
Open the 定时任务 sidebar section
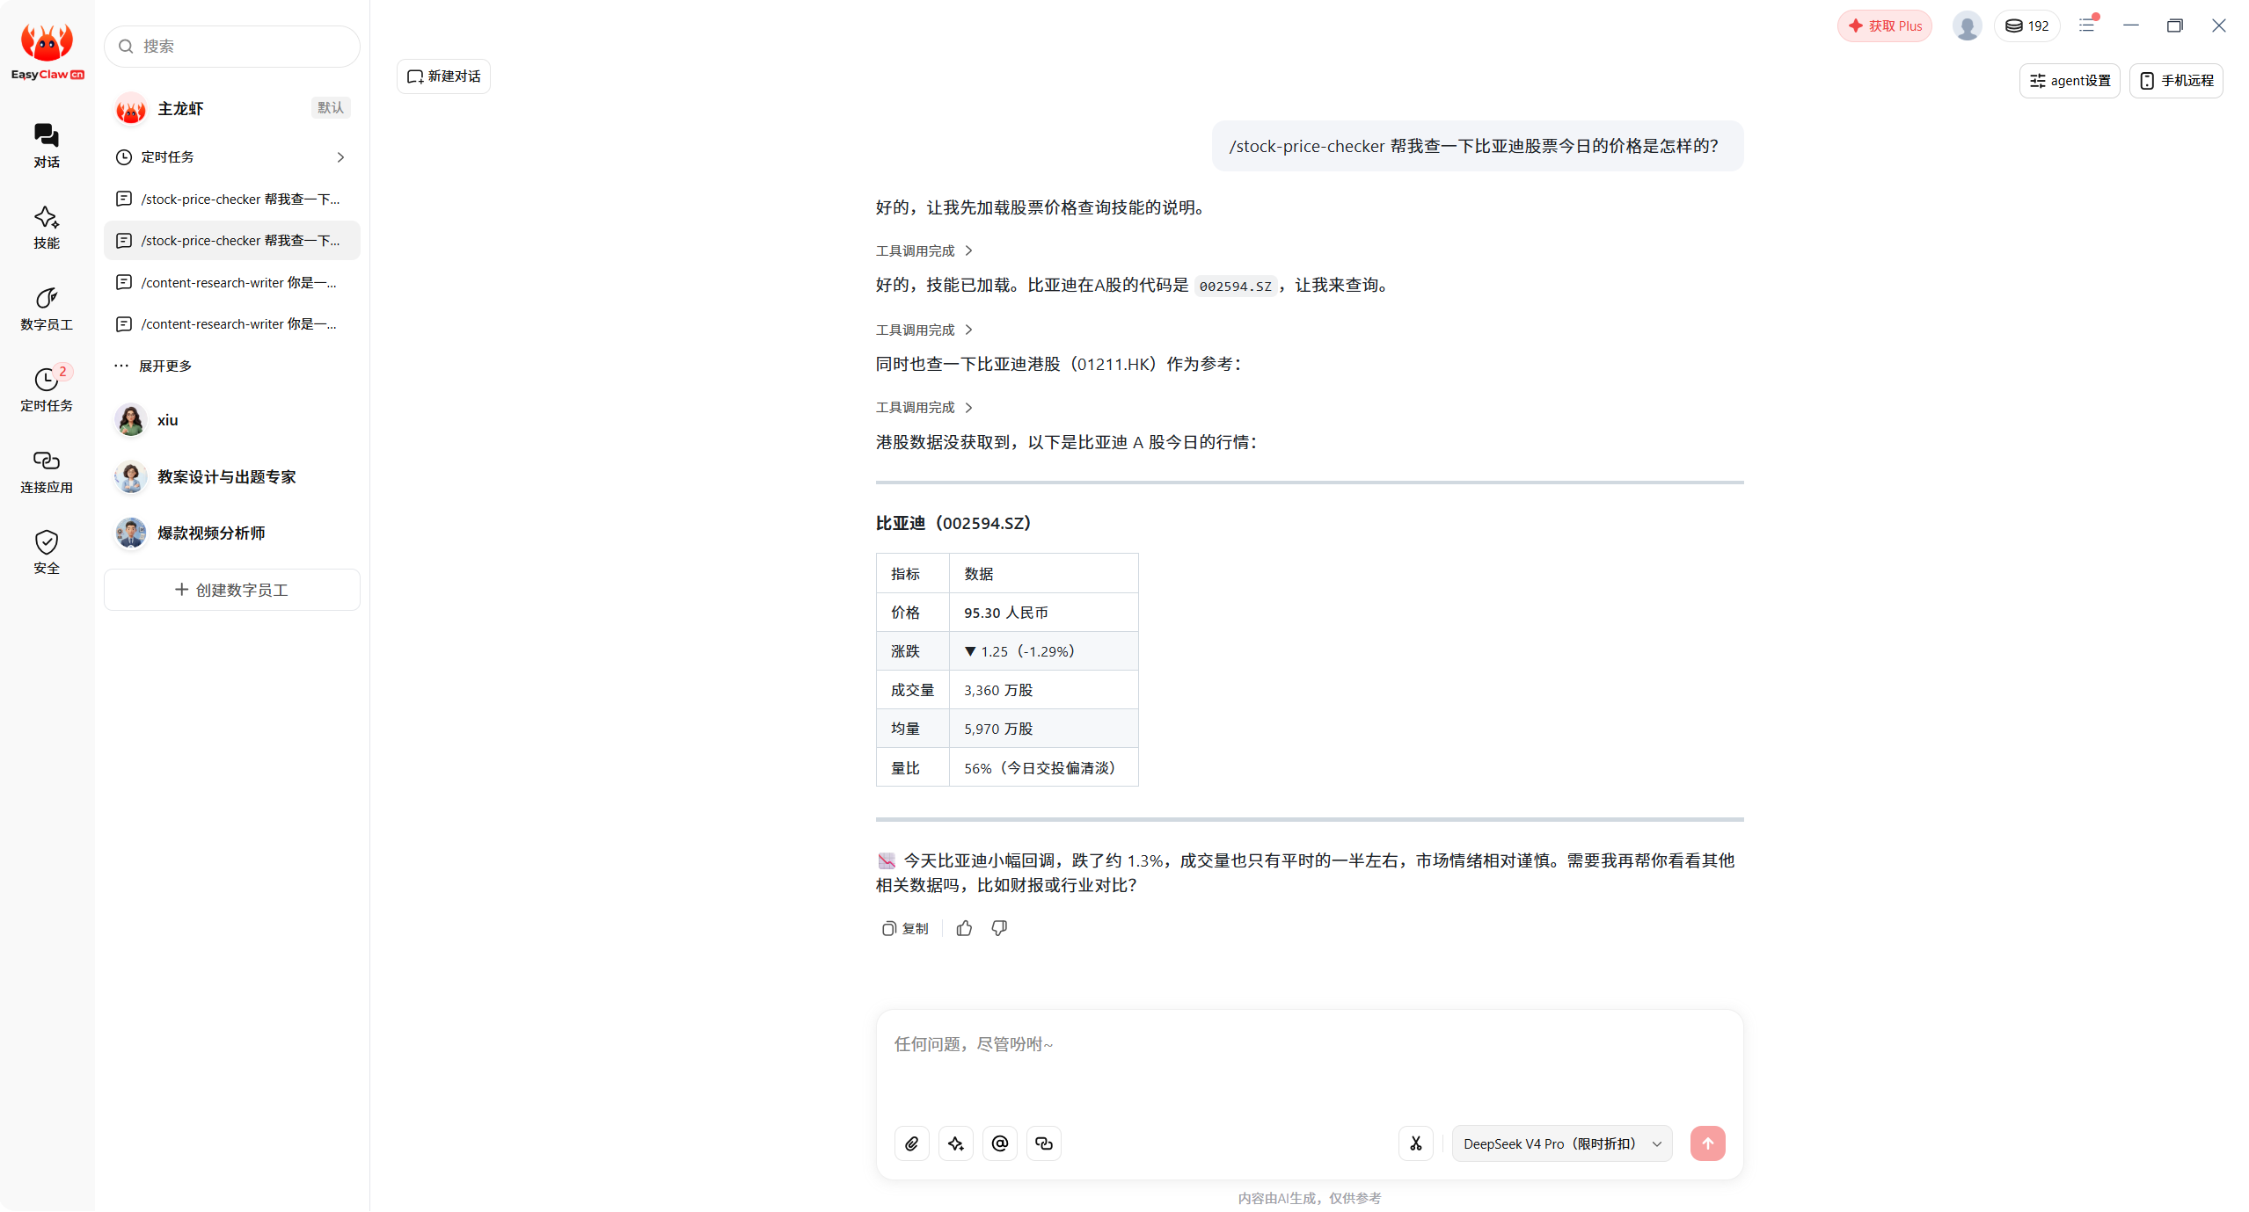[x=47, y=389]
